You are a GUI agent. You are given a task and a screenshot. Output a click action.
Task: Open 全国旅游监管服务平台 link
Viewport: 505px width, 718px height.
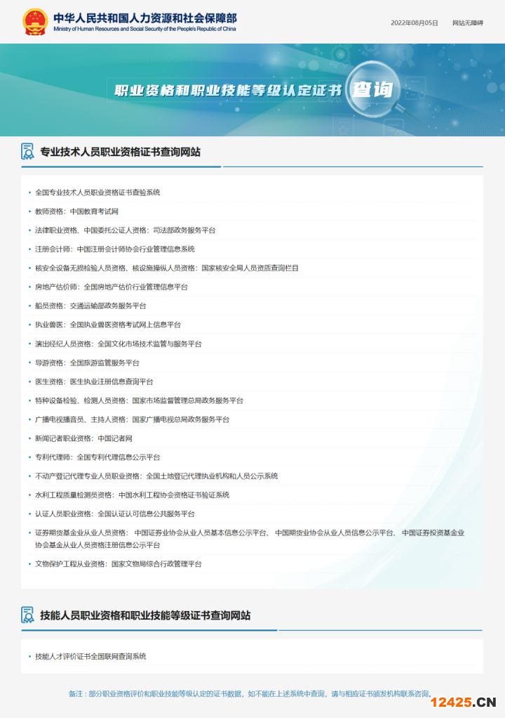(x=105, y=363)
